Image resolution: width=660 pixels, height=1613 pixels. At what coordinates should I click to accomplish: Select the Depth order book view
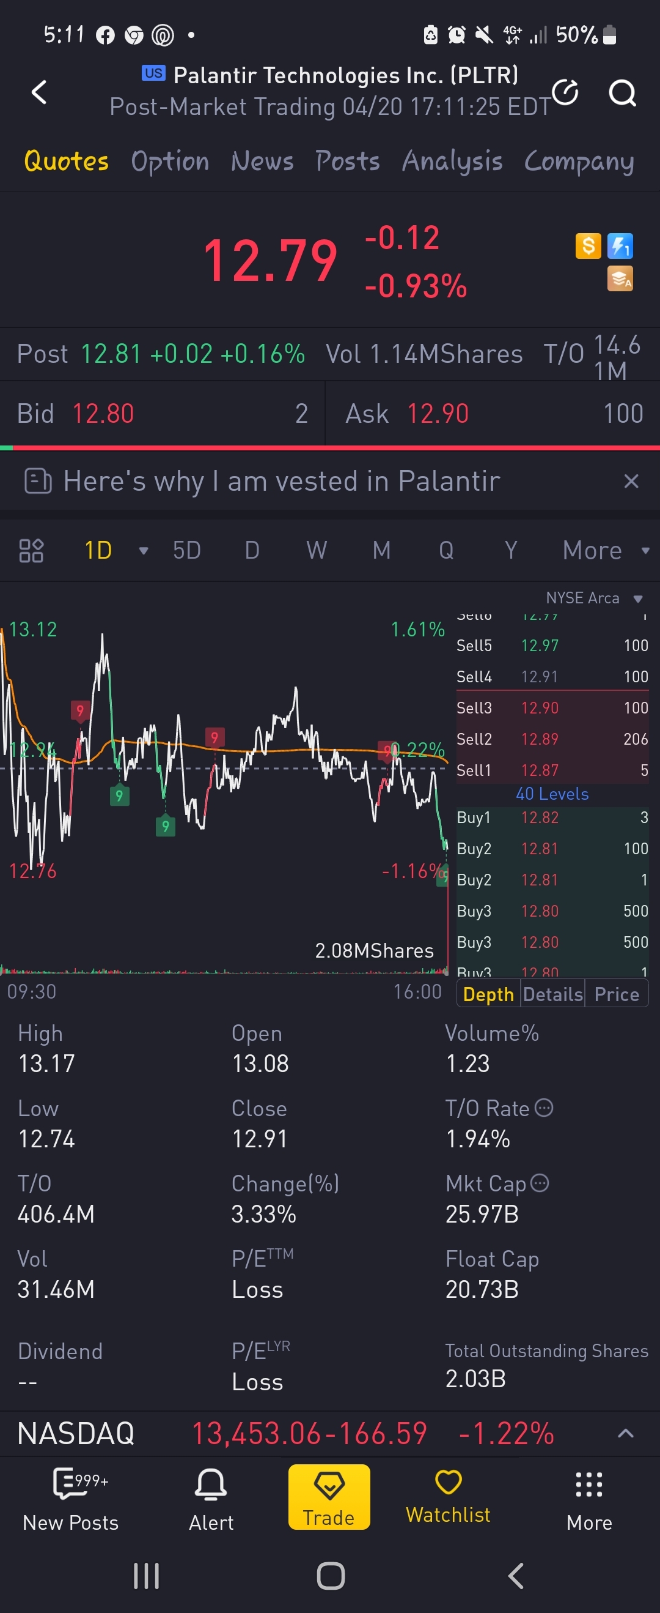489,994
